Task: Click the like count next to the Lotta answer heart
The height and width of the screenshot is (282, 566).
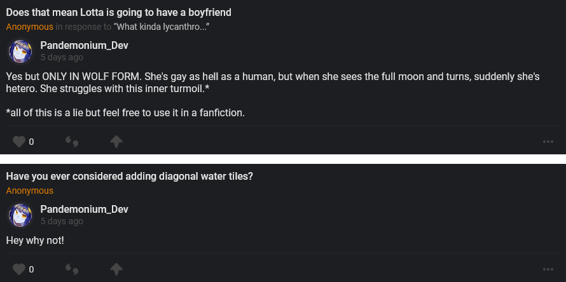Action: 31,142
